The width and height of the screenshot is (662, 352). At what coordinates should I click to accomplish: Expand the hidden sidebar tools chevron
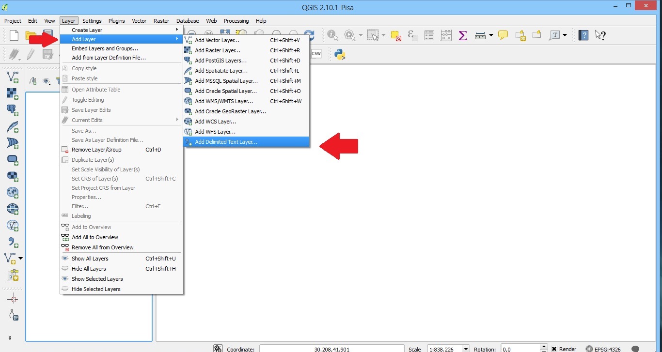tap(10, 337)
